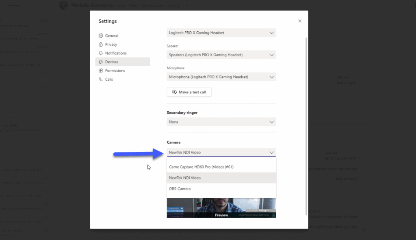Expand the Secondary ringer dropdown
This screenshot has height=240, width=416.
click(221, 122)
